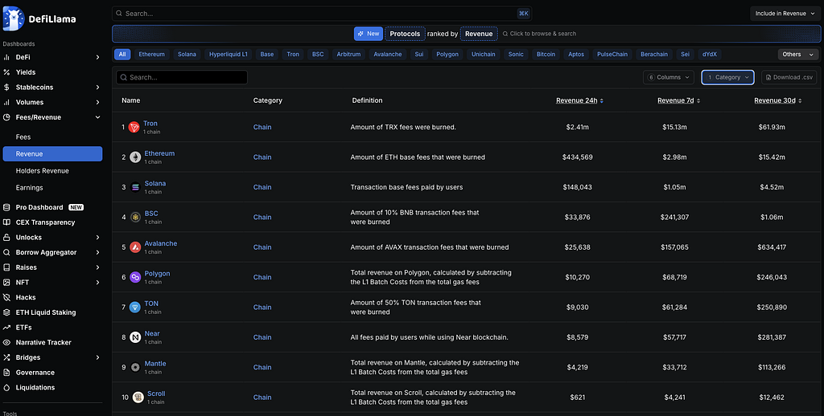Click the Avalanche chain logo icon
The width and height of the screenshot is (824, 416).
point(134,247)
